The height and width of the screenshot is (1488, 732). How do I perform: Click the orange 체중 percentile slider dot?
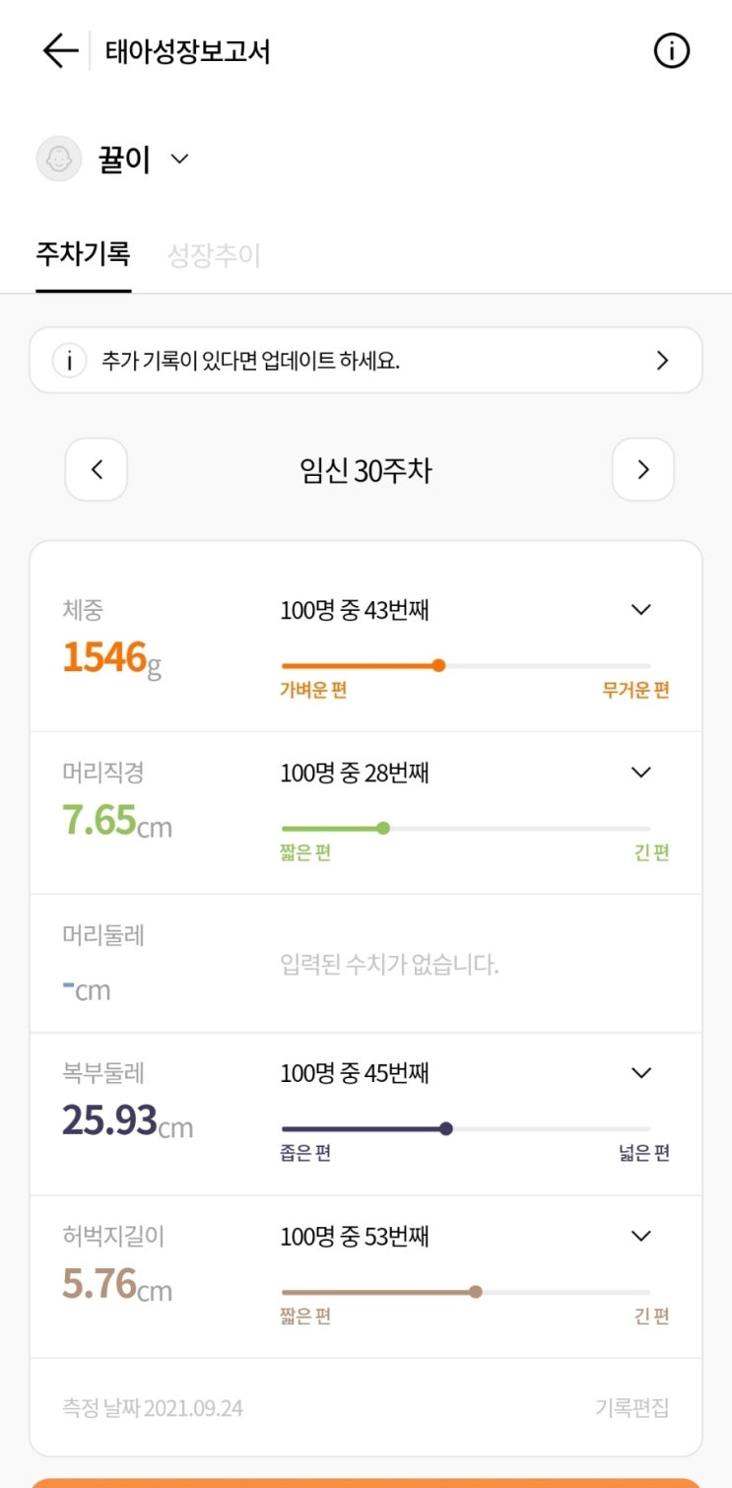pos(438,665)
